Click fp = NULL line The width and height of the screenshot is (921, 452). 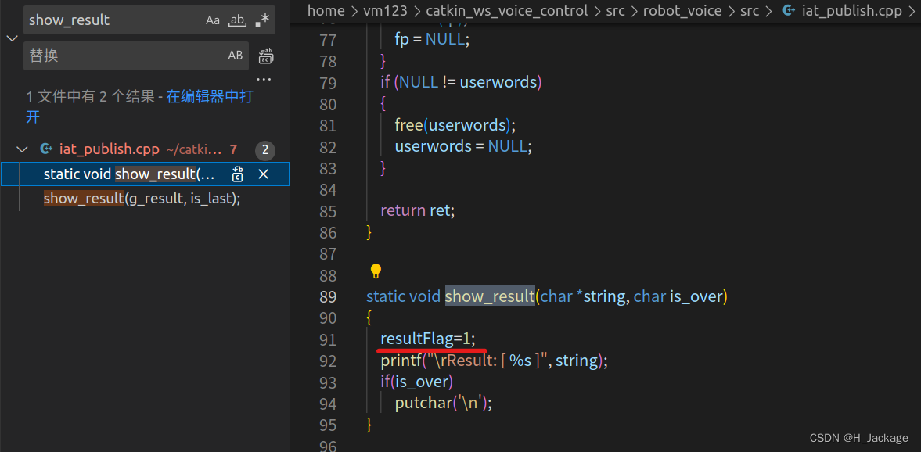(433, 40)
